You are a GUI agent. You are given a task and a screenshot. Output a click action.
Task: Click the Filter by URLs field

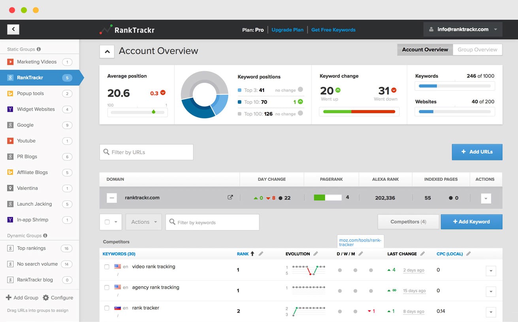point(146,152)
